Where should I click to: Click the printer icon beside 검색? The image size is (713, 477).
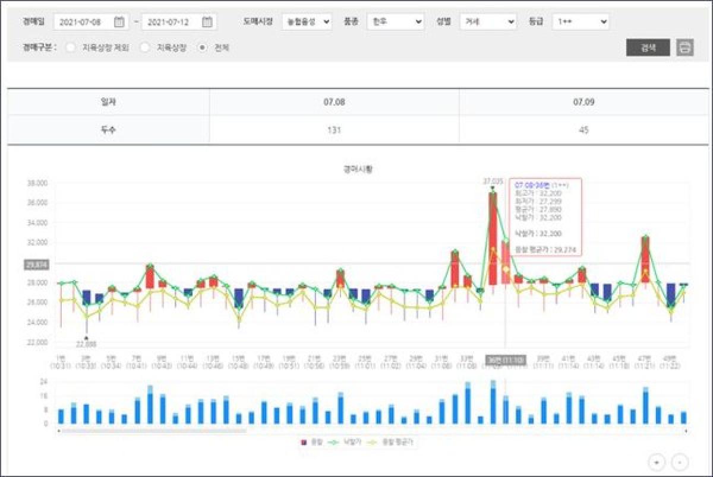685,47
